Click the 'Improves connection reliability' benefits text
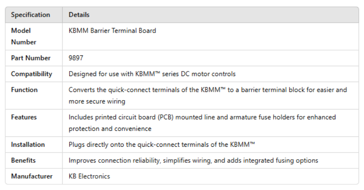This screenshot has width=364, height=190. coord(193,161)
